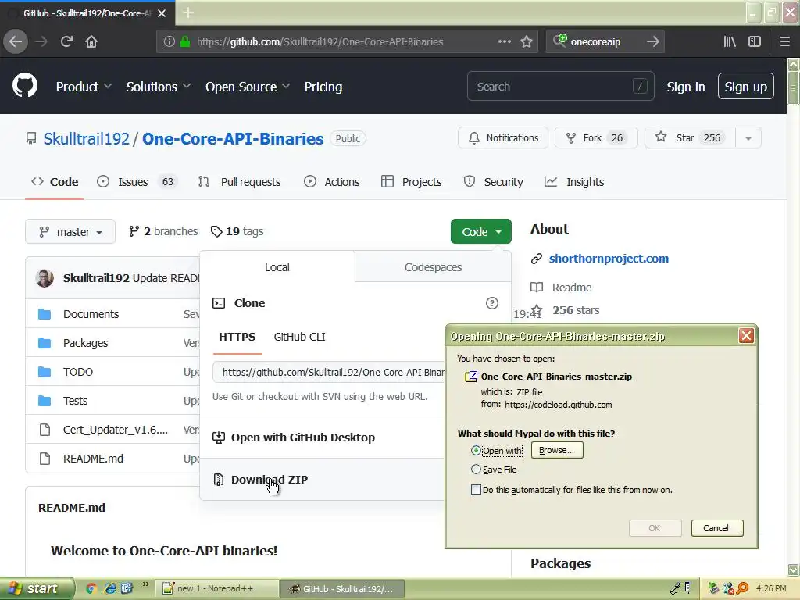The height and width of the screenshot is (600, 800).
Task: Open the TODO folder
Action: coord(78,372)
